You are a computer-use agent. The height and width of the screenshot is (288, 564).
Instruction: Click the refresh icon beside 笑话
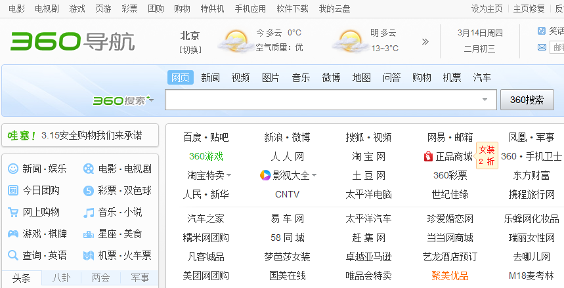pyautogui.click(x=541, y=31)
